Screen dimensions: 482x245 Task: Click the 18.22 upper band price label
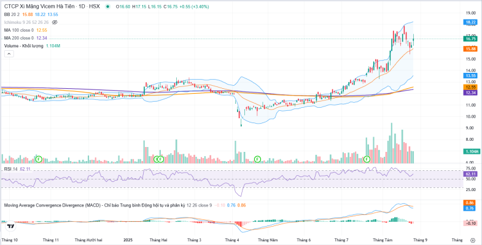coord(470,22)
